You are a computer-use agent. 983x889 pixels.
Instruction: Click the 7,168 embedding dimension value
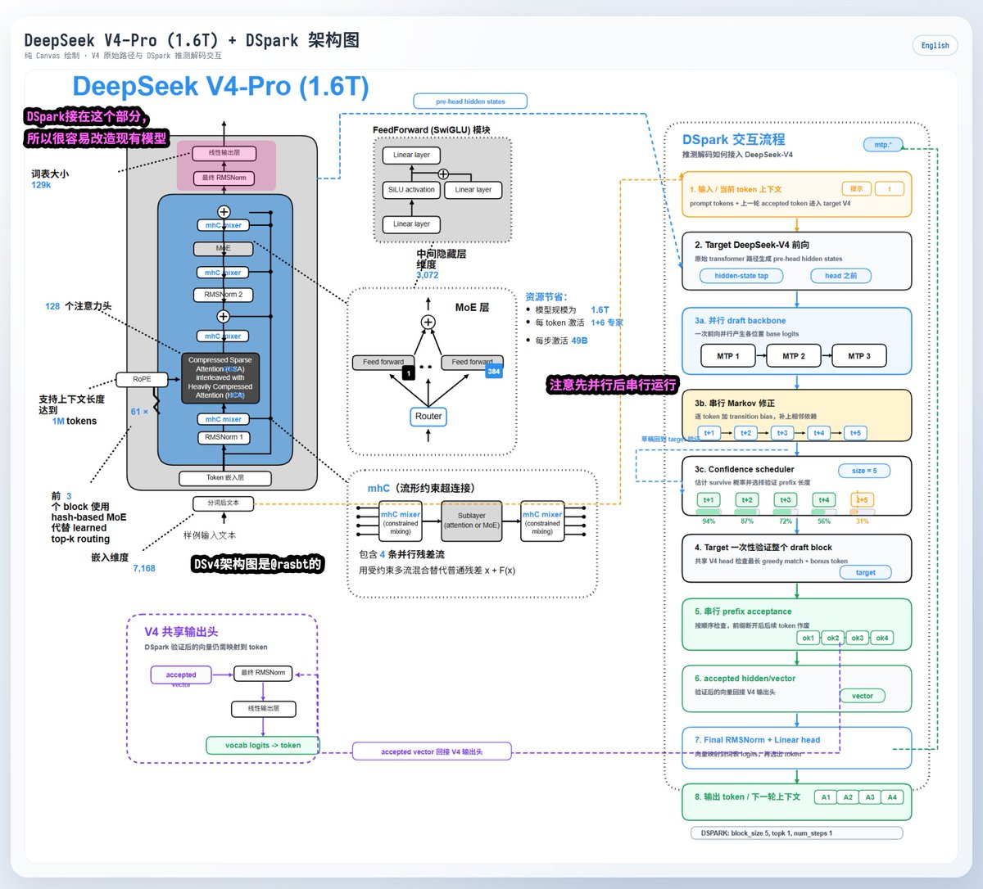(144, 568)
